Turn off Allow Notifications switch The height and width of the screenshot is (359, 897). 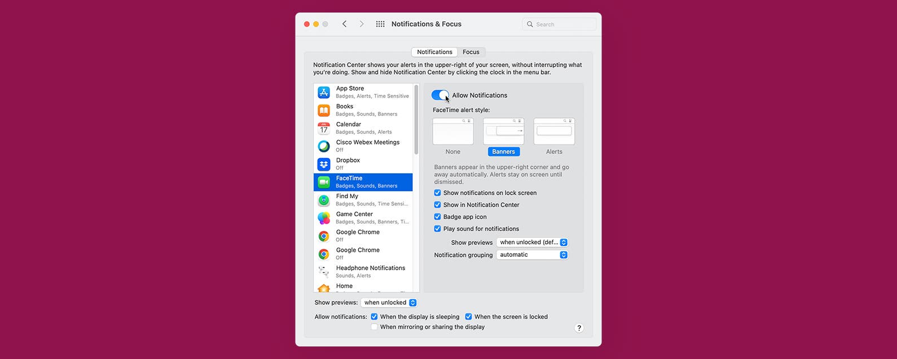pyautogui.click(x=440, y=95)
